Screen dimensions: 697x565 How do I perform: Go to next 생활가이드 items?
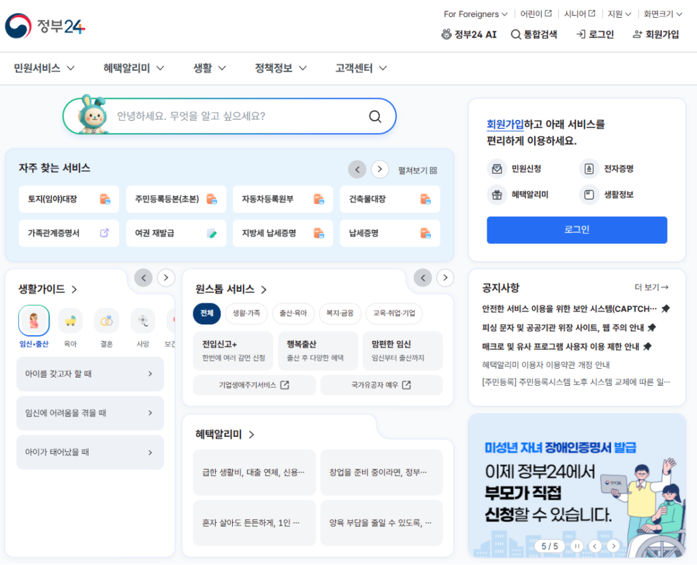[x=166, y=278]
